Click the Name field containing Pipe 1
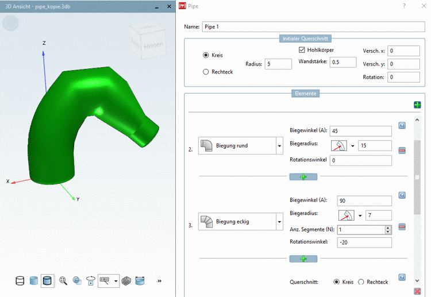 tap(313, 26)
